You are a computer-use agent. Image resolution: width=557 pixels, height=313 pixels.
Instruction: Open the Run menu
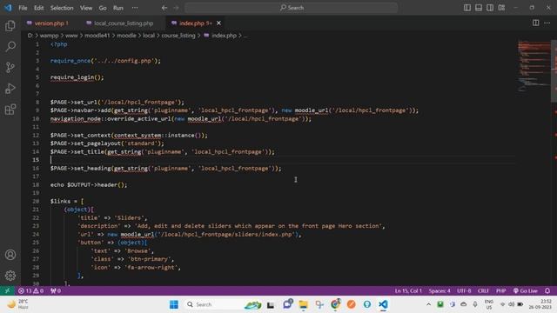(x=118, y=8)
